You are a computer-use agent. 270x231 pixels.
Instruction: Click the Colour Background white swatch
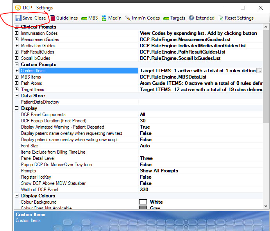143,202
